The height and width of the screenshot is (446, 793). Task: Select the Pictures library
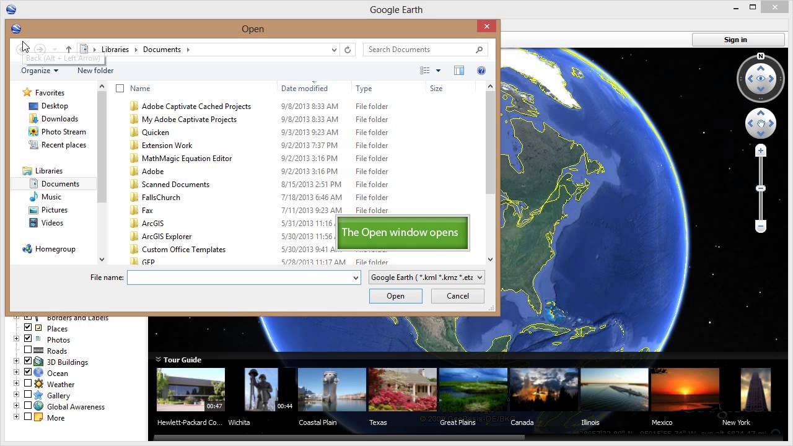click(55, 210)
